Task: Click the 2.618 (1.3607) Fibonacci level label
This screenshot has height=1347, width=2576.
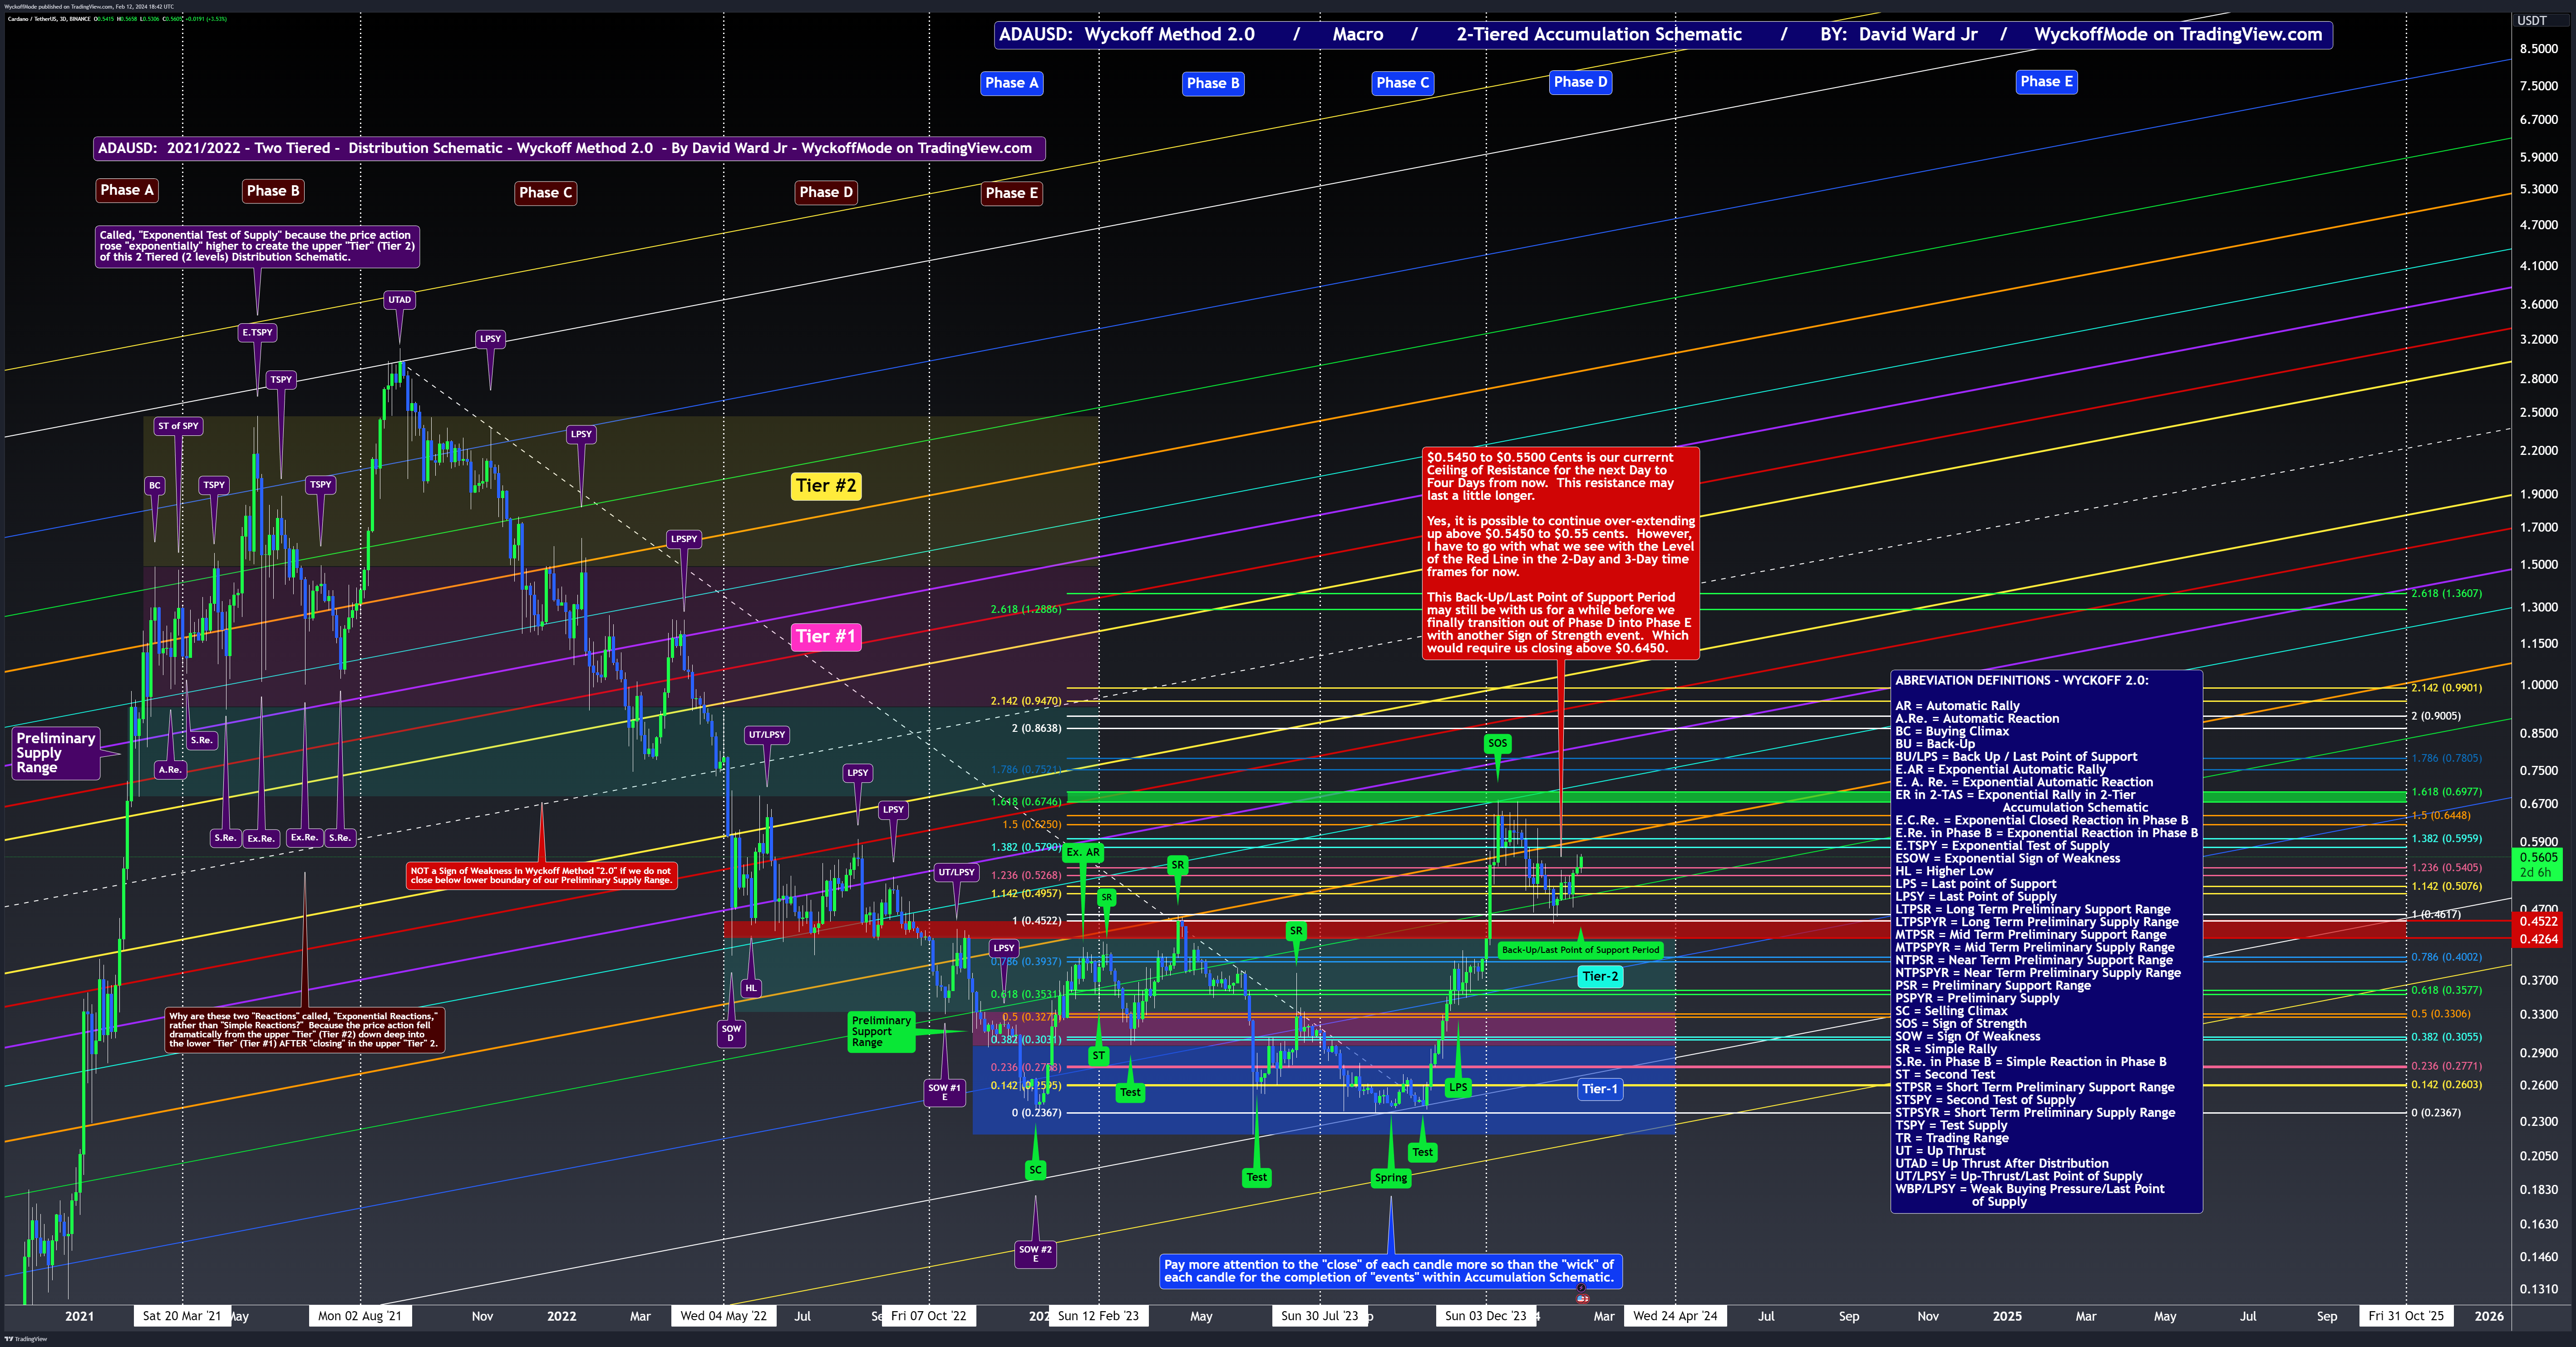Action: pyautogui.click(x=2446, y=594)
